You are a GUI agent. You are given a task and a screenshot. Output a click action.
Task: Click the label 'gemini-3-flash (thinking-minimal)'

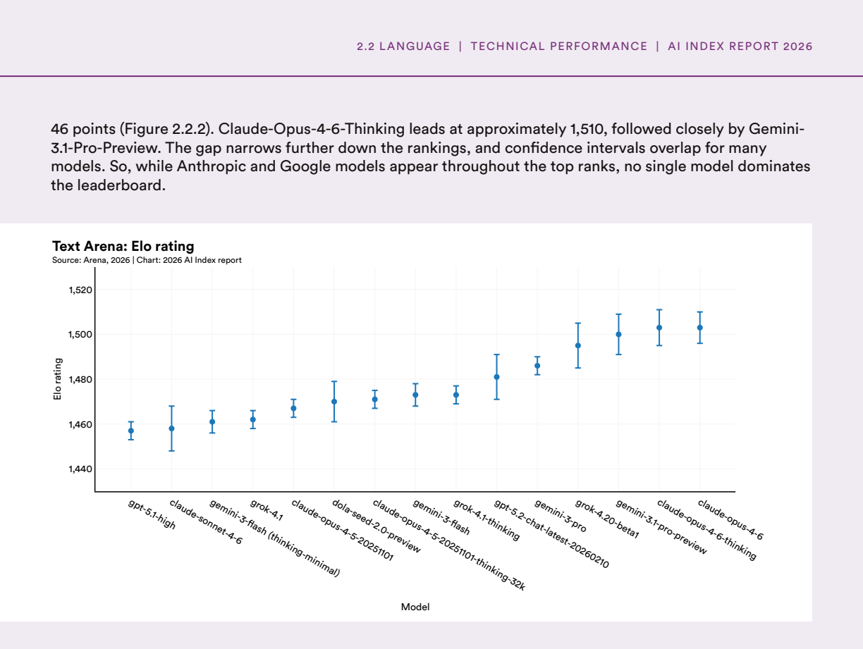point(275,538)
